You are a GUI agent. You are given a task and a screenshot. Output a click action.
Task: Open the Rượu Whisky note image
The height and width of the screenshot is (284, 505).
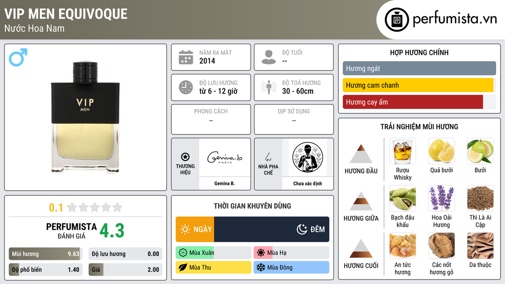point(402,151)
